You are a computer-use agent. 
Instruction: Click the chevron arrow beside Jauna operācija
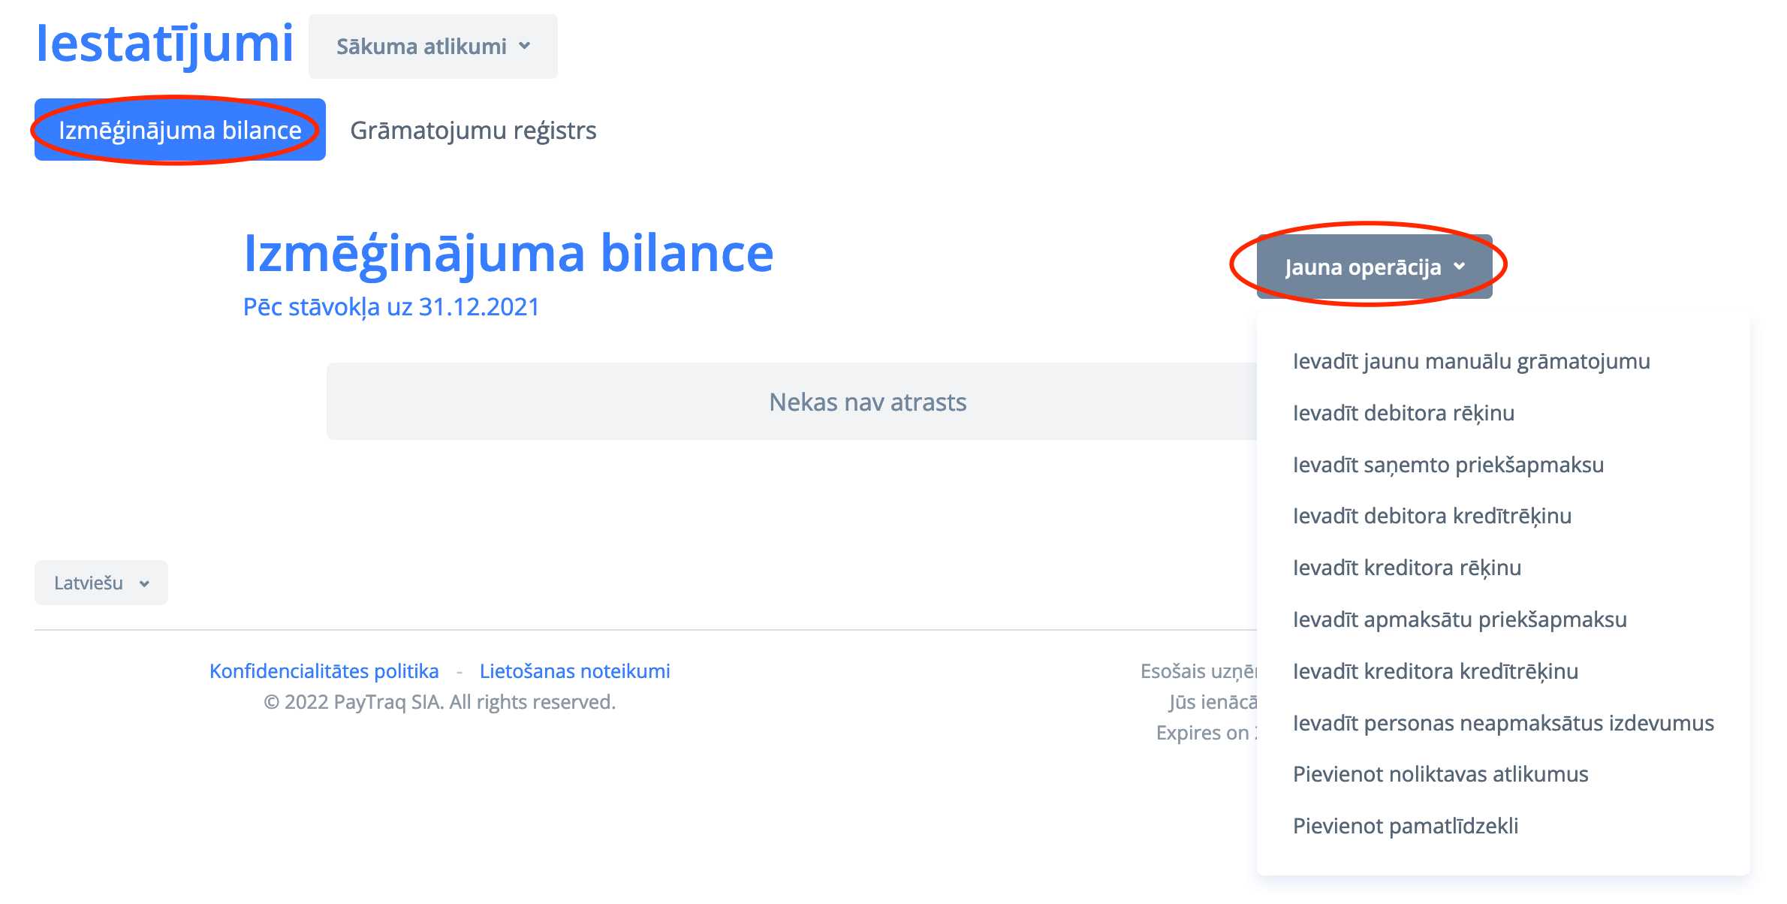(1459, 267)
